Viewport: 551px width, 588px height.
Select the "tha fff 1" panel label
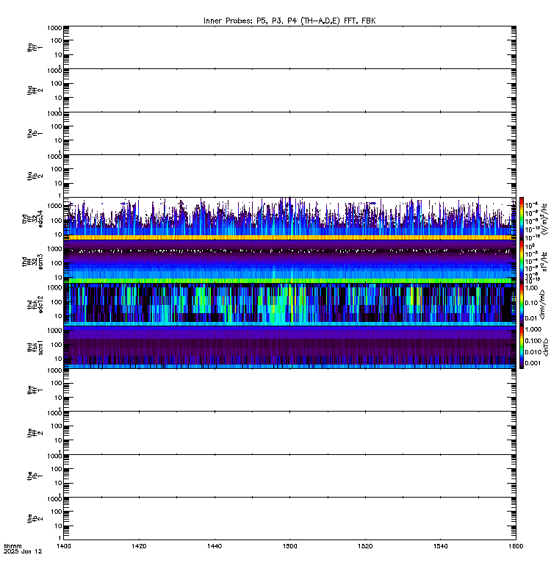35,47
